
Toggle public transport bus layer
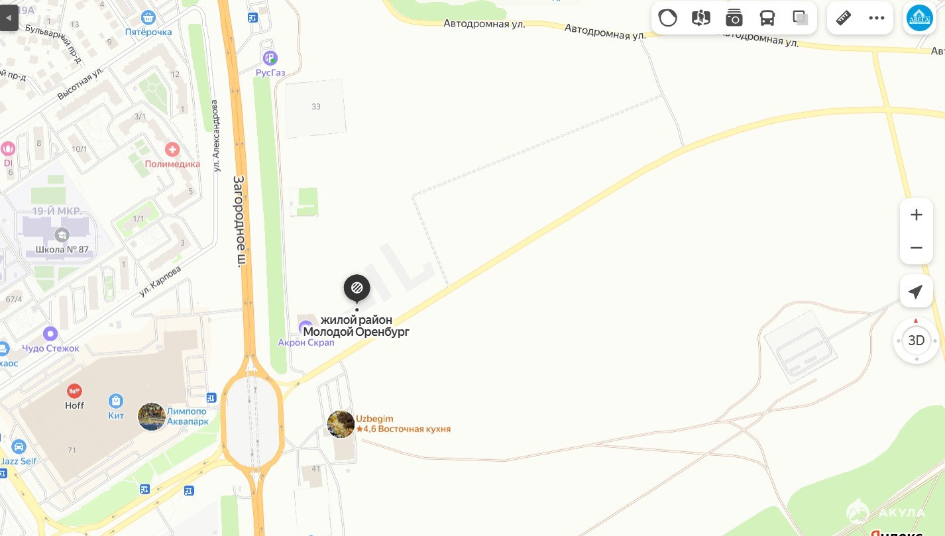[767, 18]
